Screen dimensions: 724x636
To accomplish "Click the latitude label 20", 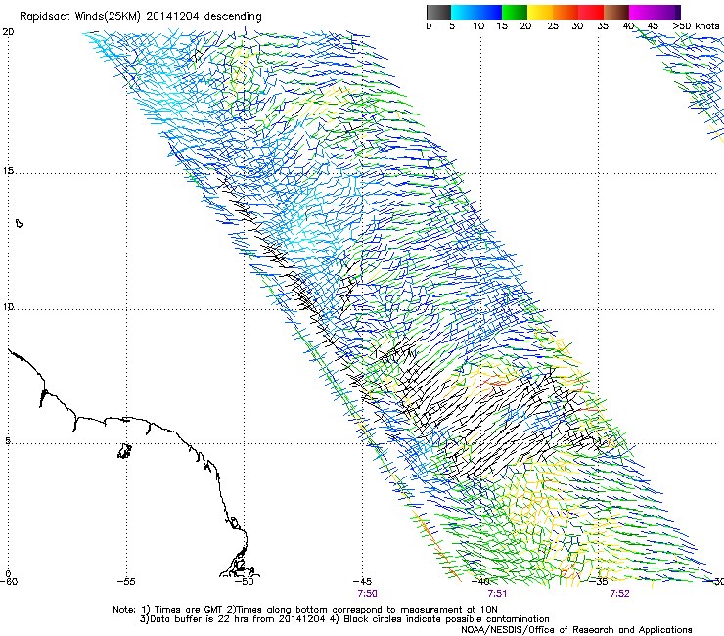I will tap(8, 32).
